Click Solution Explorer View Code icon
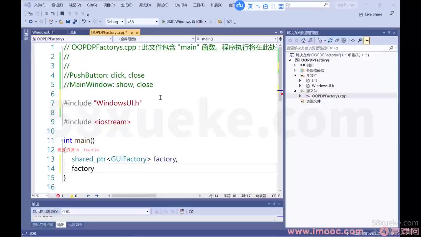Image resolution: width=421 pixels, height=237 pixels. tap(353, 40)
